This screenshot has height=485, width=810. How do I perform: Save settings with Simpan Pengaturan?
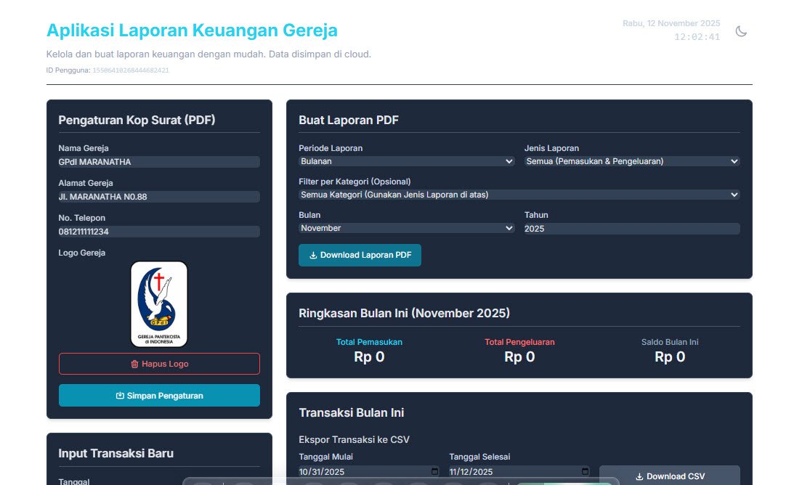159,395
